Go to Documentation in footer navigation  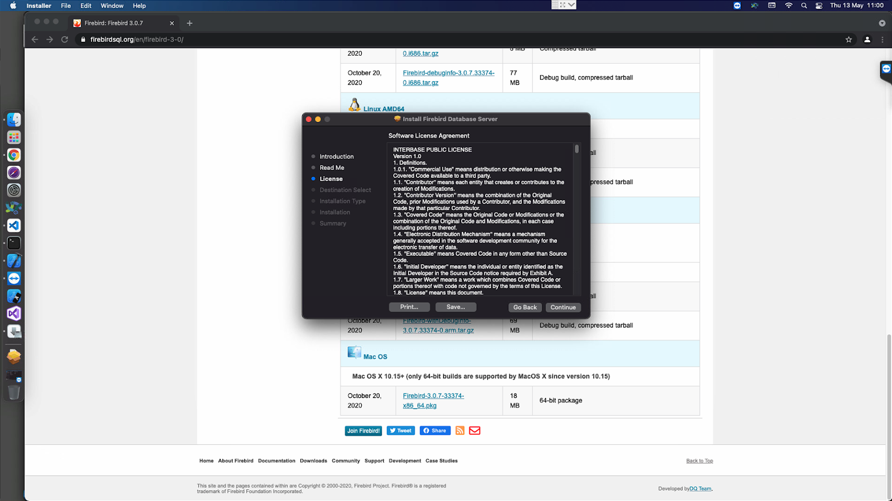pos(277,461)
